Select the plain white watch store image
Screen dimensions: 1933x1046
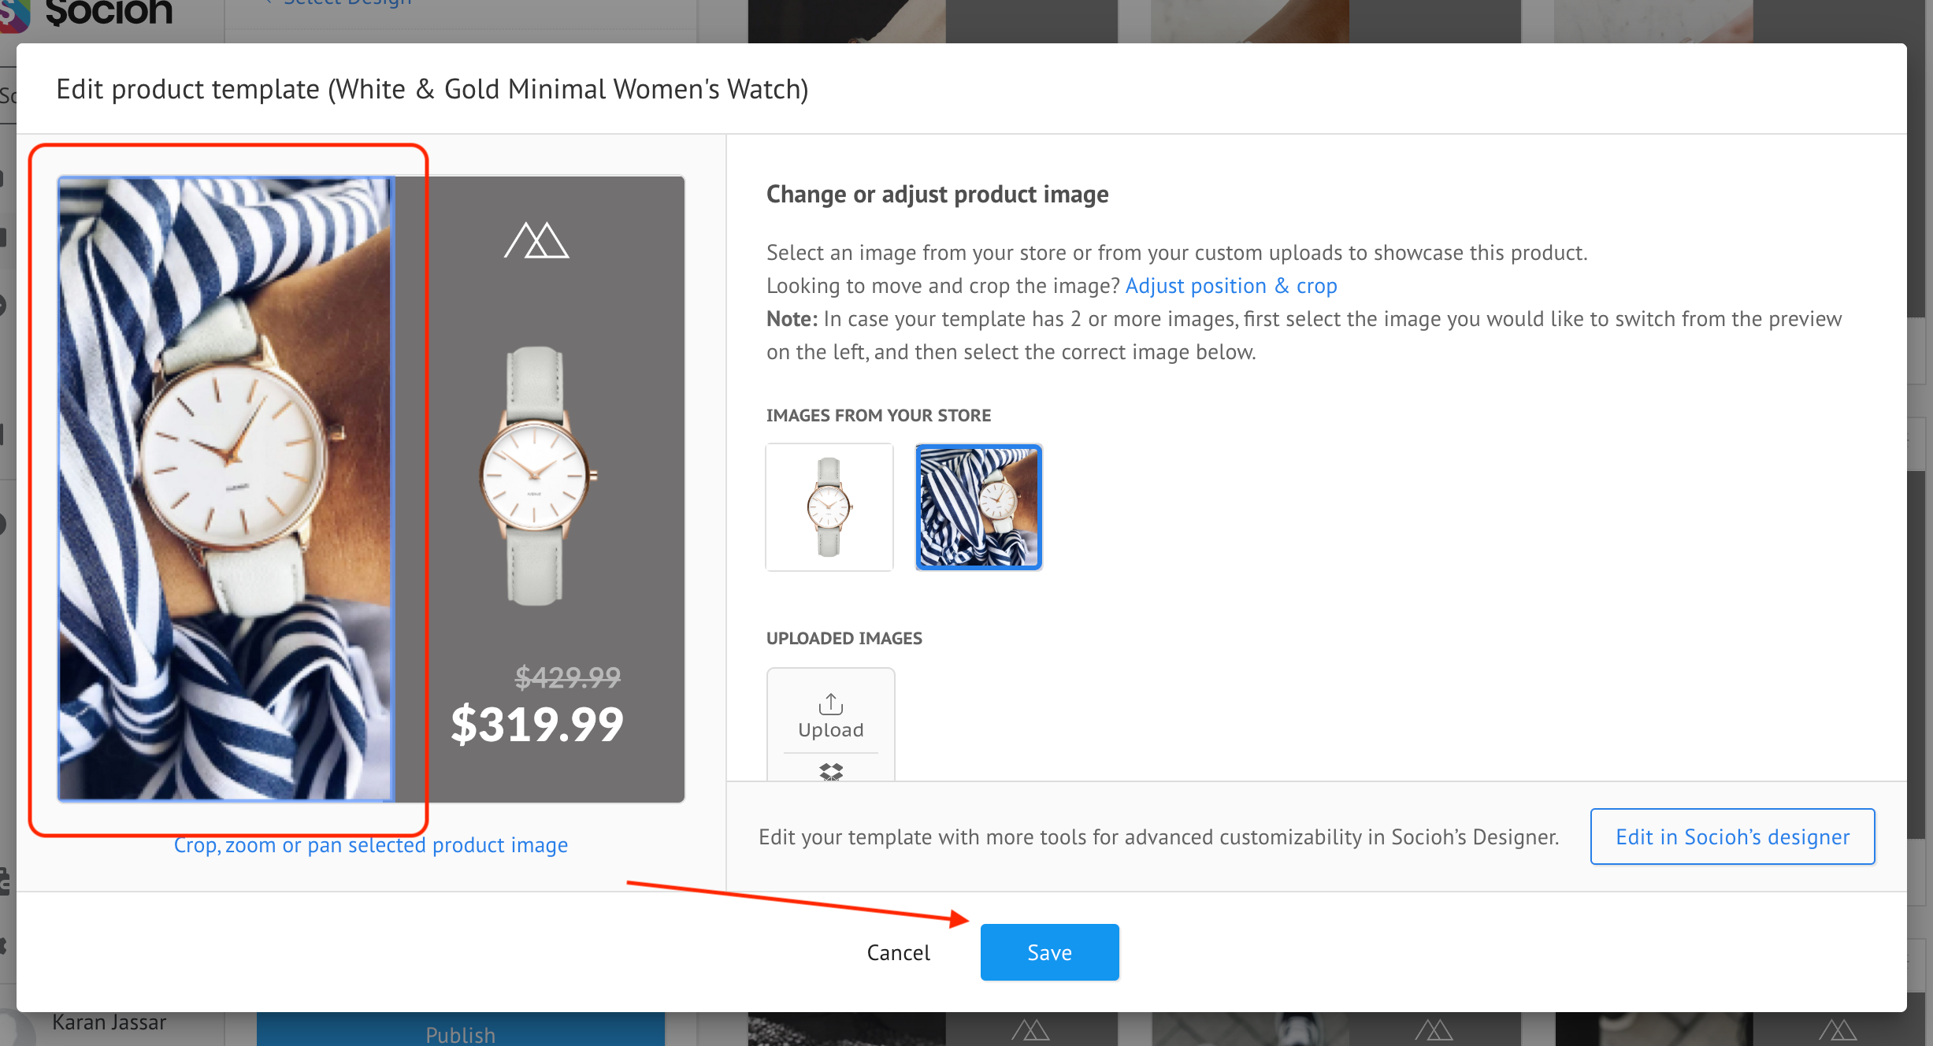tap(829, 506)
